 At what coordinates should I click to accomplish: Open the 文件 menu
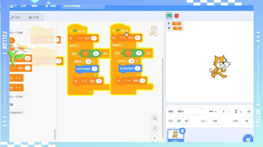23,6
